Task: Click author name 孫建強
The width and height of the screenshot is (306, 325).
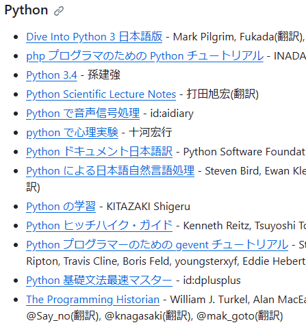Action: coord(104,75)
